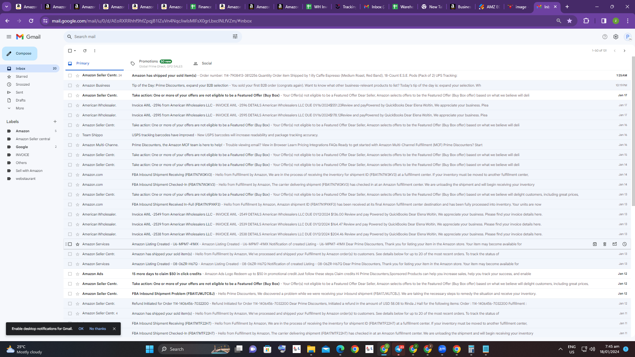Open new Chrome tab with plus button
635x357 pixels.
tap(567, 7)
